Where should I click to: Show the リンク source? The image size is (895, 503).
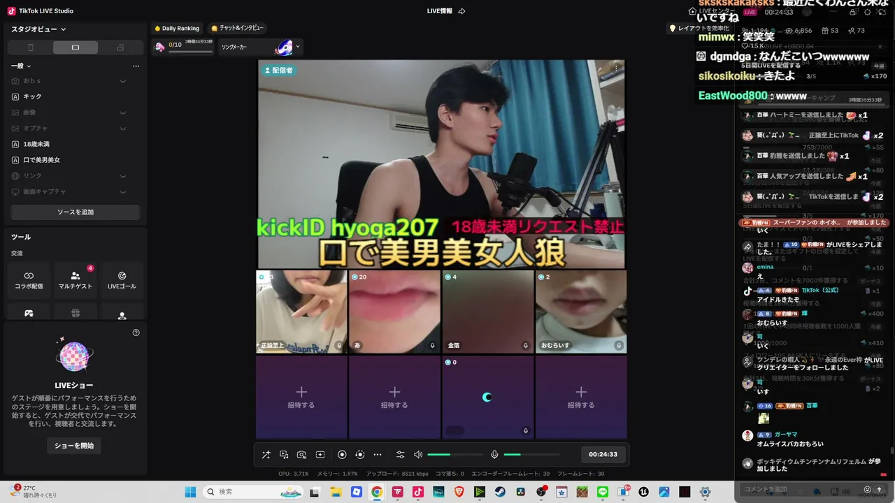[x=123, y=176]
